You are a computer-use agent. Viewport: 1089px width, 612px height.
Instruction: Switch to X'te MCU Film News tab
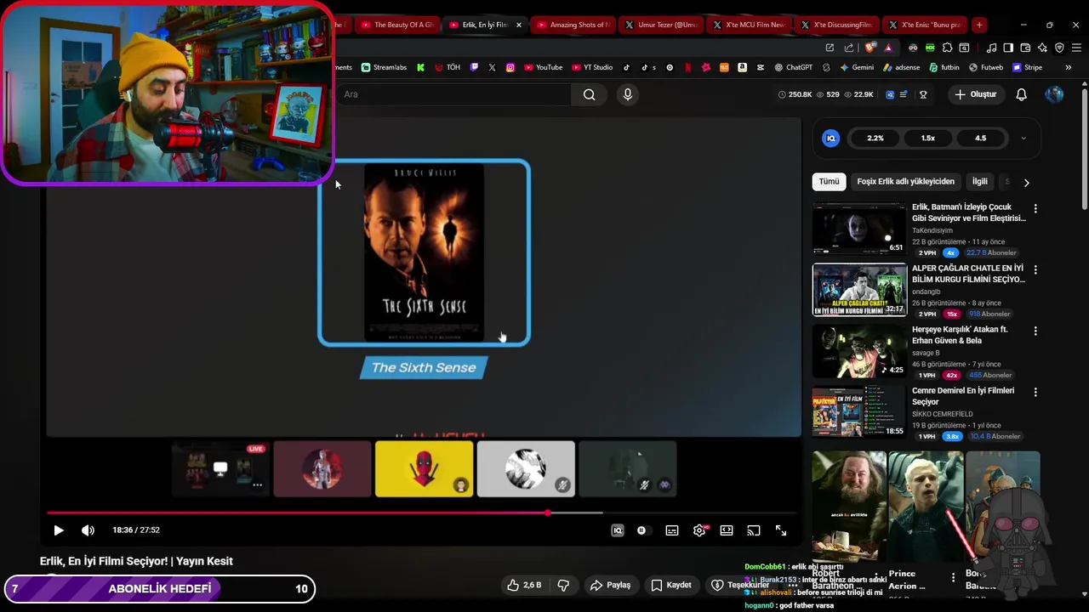[x=749, y=25]
